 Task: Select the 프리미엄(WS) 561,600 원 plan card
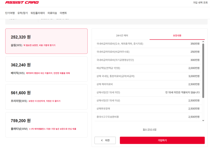[x=46, y=97]
